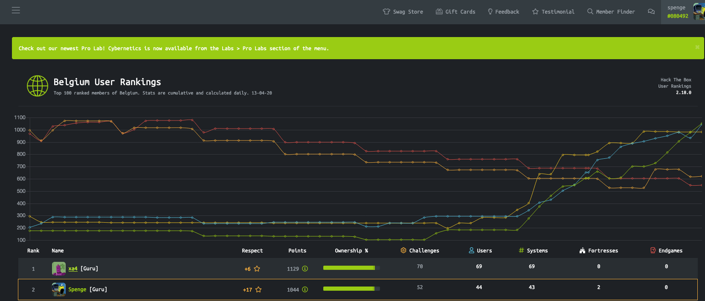
Task: Open the xa4 user profile link
Action: click(x=73, y=269)
